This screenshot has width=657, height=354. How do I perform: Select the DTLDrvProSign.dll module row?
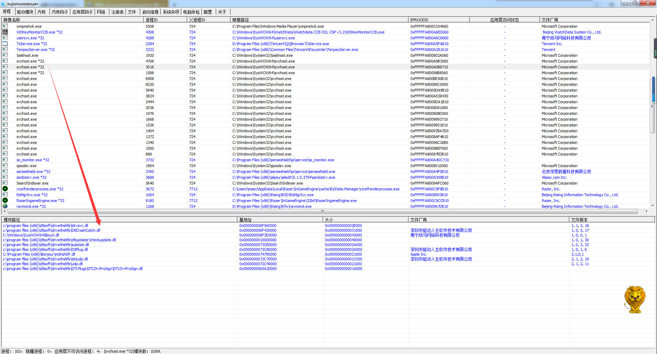tap(73, 269)
